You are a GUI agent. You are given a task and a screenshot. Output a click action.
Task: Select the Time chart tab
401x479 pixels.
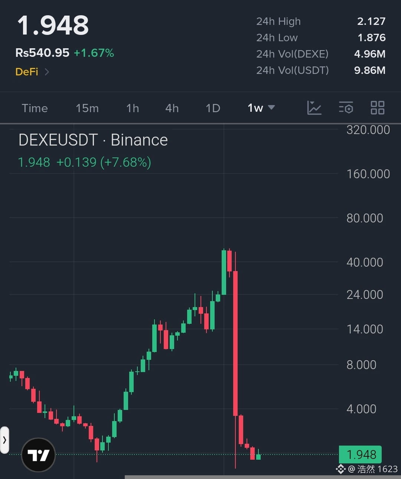(35, 108)
